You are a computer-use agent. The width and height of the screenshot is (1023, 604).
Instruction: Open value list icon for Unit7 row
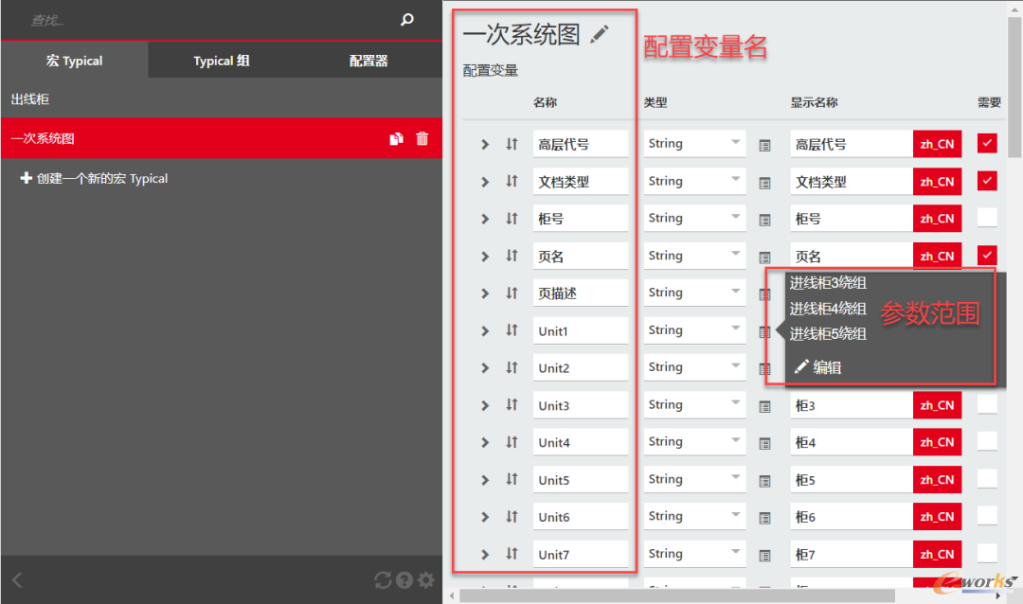coord(764,556)
